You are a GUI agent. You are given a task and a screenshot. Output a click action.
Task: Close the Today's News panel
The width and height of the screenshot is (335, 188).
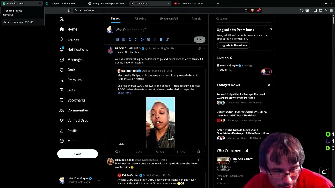click(269, 85)
